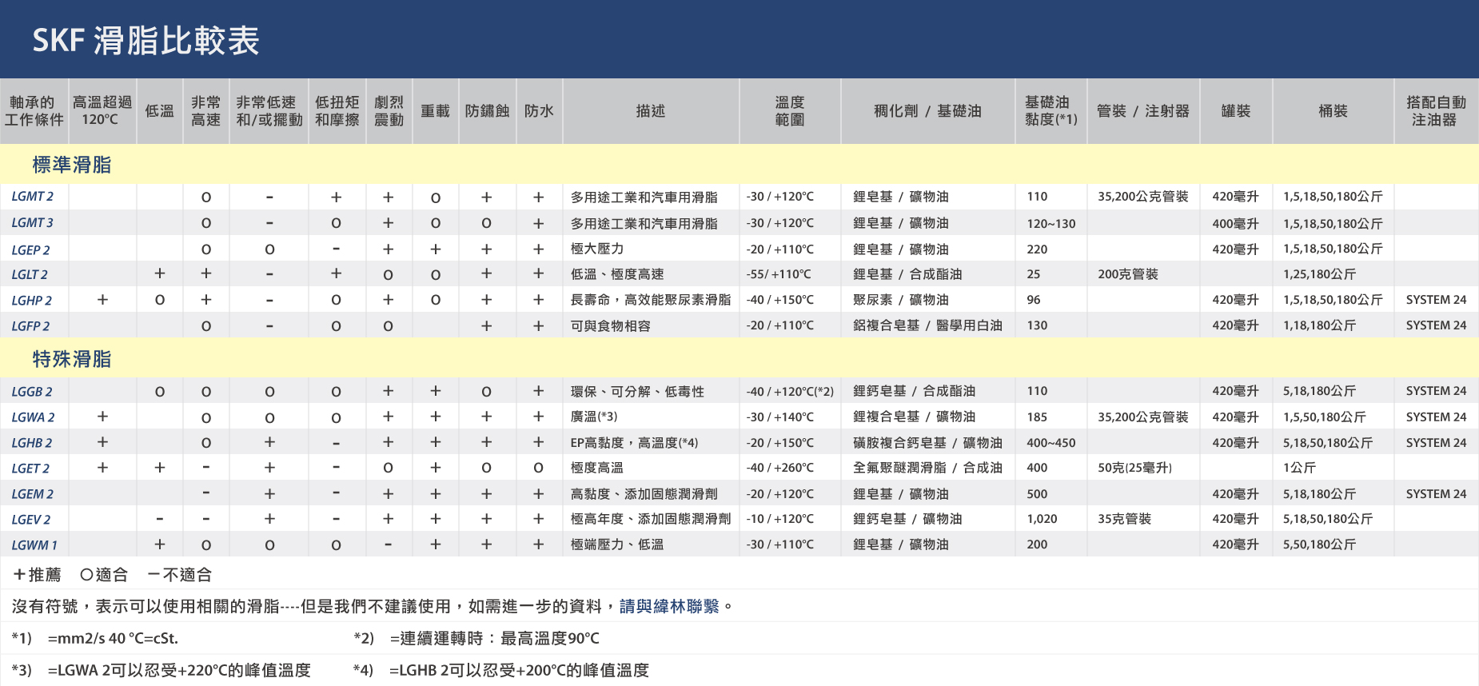The width and height of the screenshot is (1479, 686).
Task: Select the 稠化劑 / 基礎油 column header
Action: coord(927,111)
